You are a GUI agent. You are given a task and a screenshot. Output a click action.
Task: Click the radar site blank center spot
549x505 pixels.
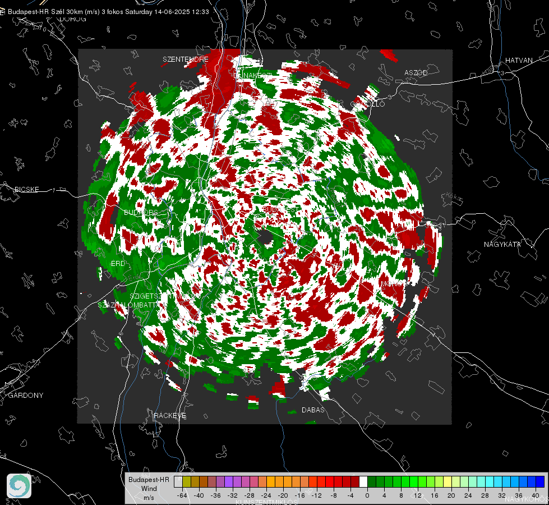tap(266, 237)
